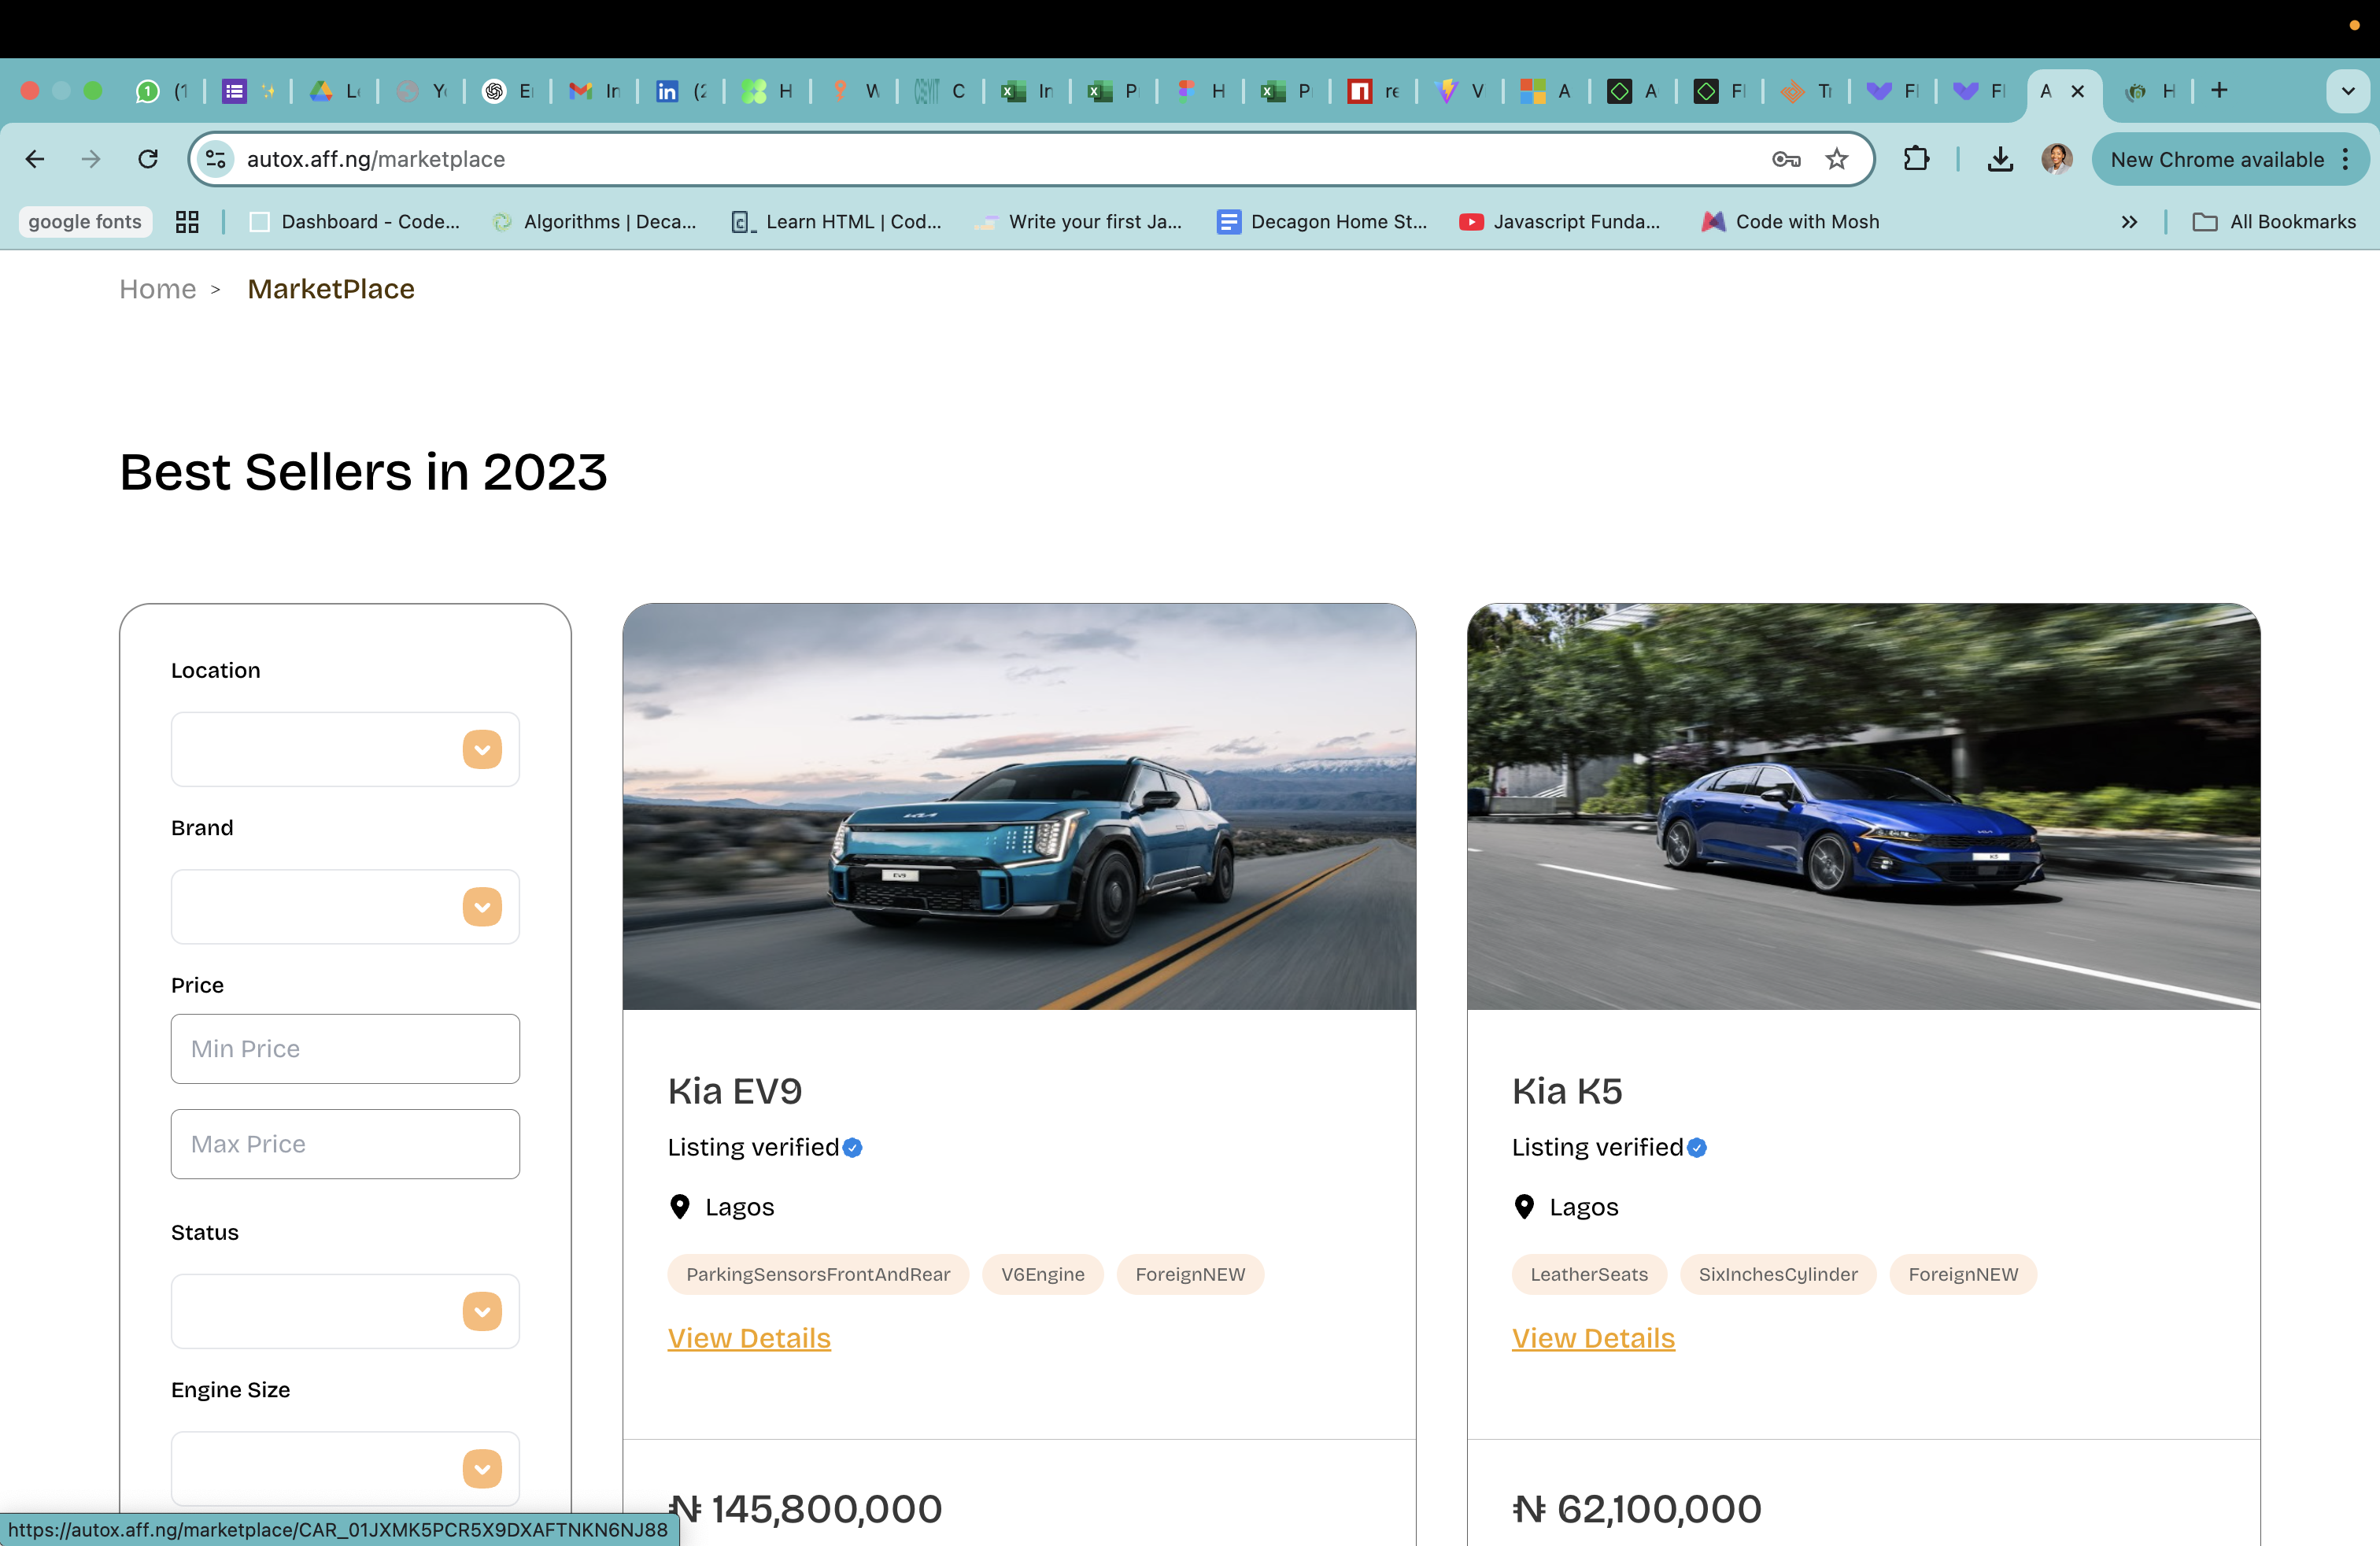The height and width of the screenshot is (1546, 2380).
Task: Click the Kia K5 car photo
Action: (1863, 806)
